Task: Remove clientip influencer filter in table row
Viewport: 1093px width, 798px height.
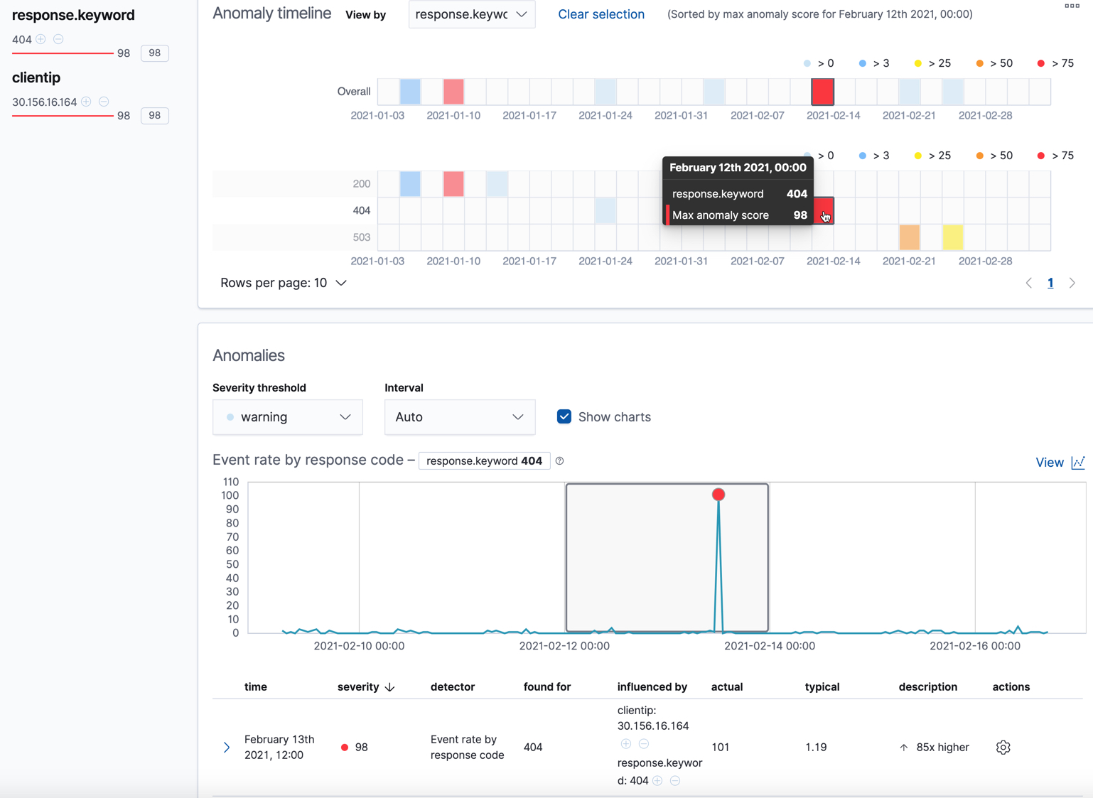Action: 644,743
